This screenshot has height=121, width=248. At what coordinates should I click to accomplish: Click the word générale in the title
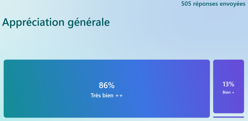click(x=89, y=23)
